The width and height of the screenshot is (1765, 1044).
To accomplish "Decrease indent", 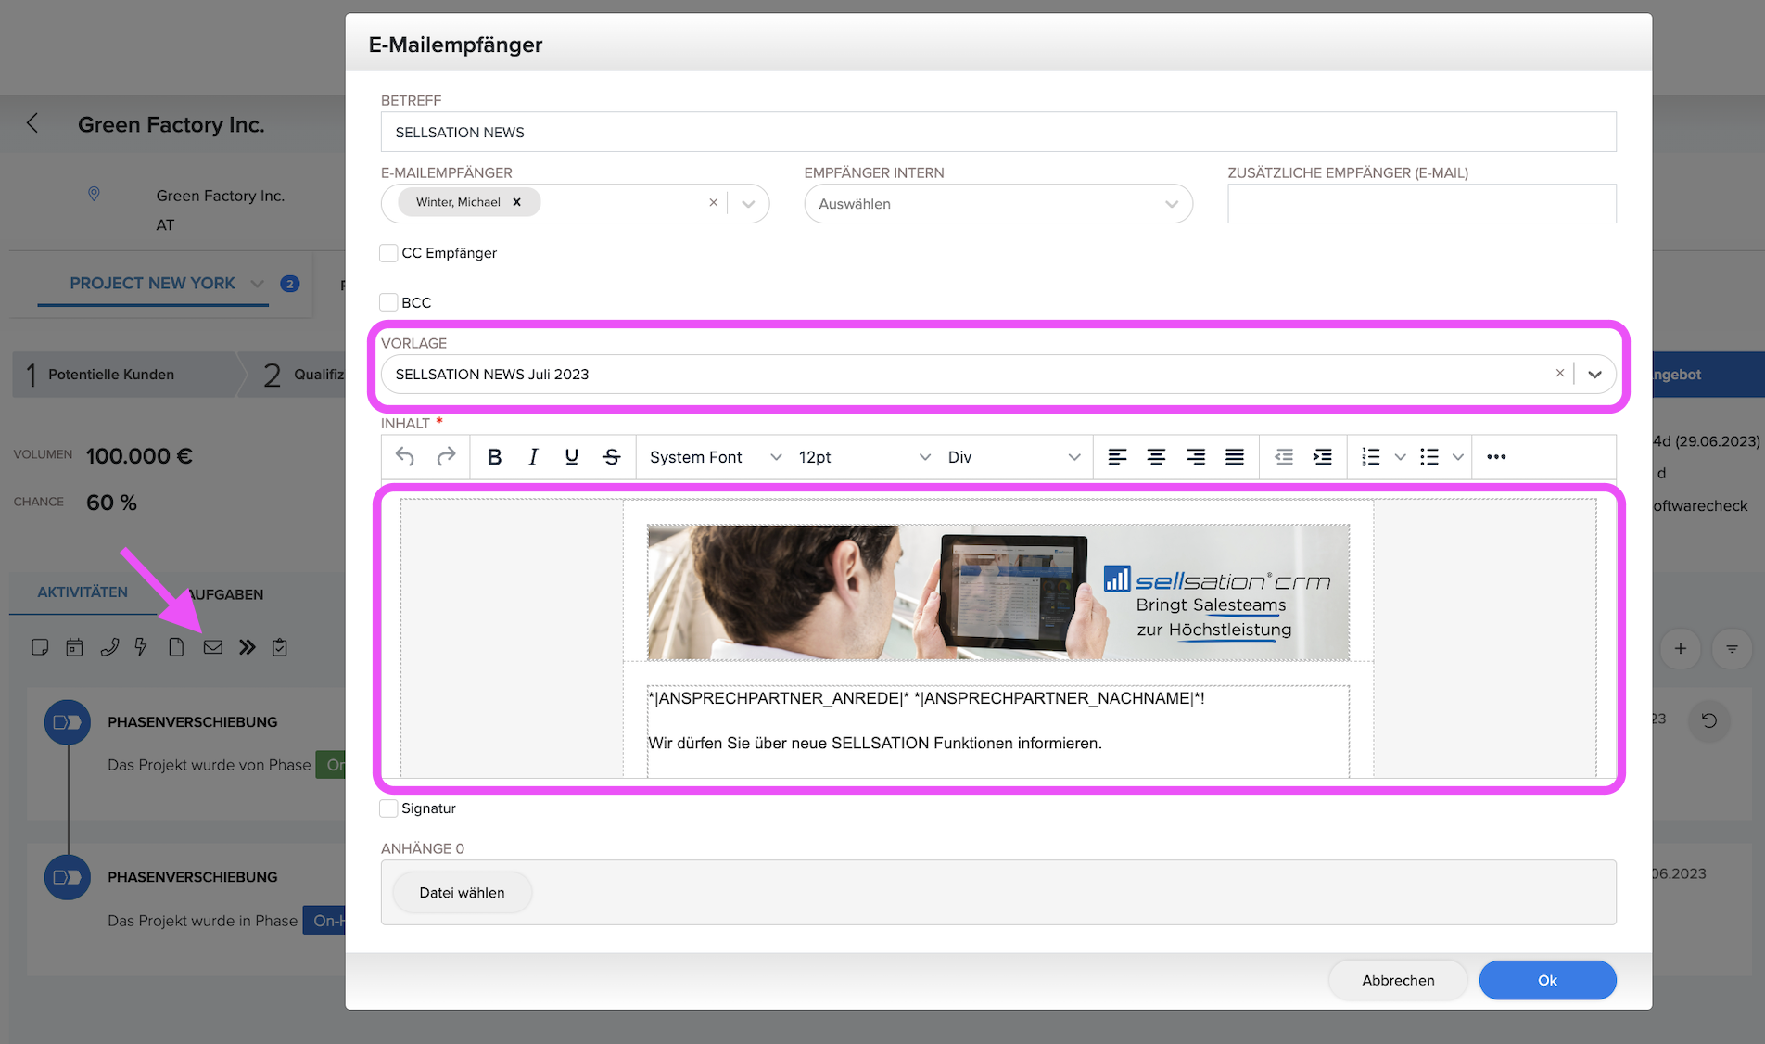I will pos(1283,456).
